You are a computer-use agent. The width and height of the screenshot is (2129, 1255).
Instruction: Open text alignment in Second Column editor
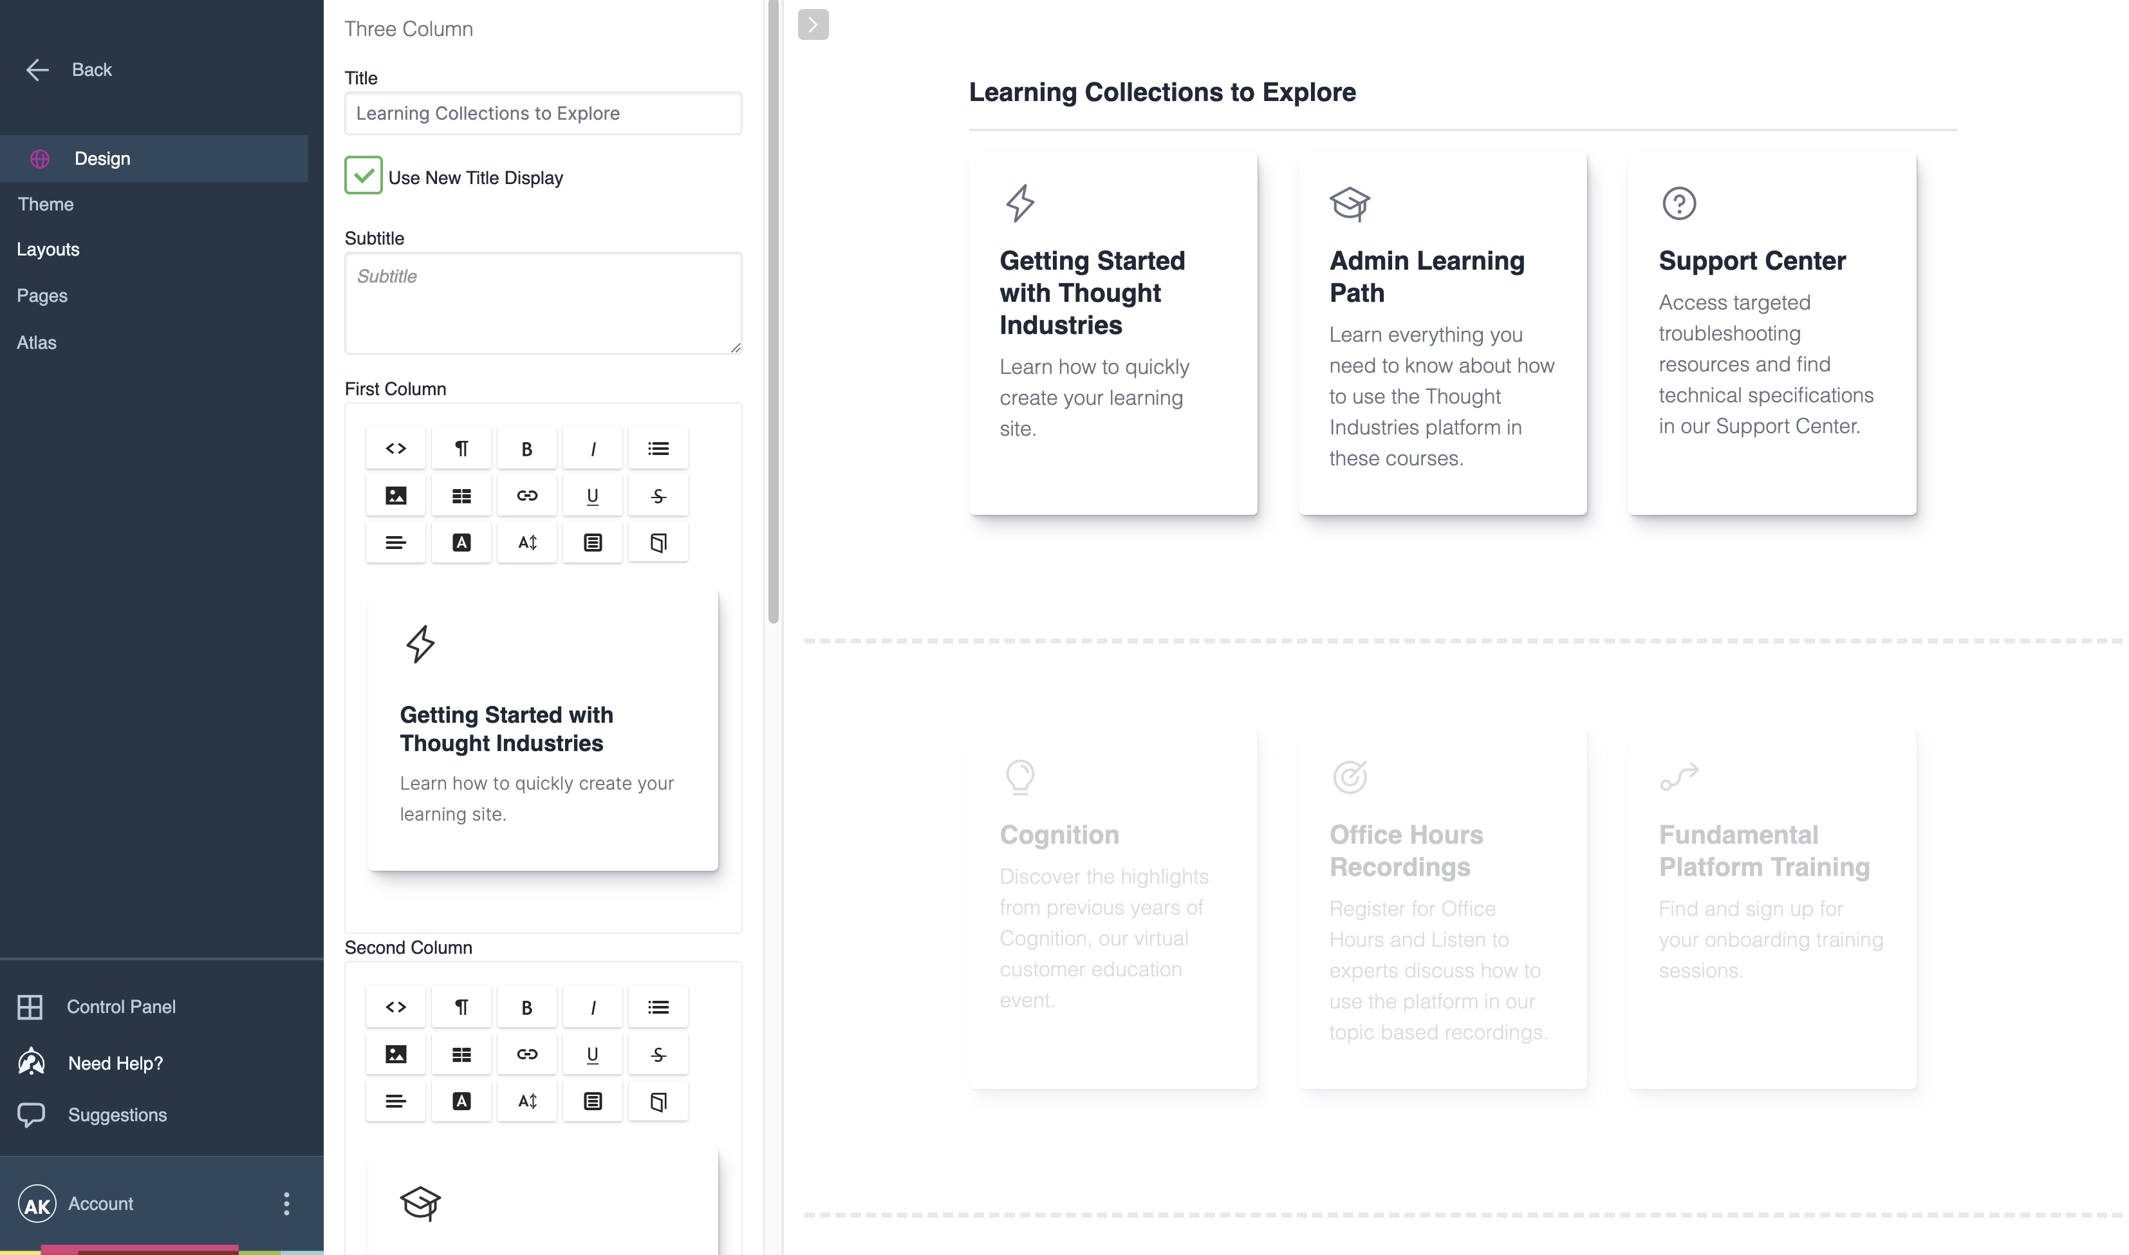[396, 1101]
